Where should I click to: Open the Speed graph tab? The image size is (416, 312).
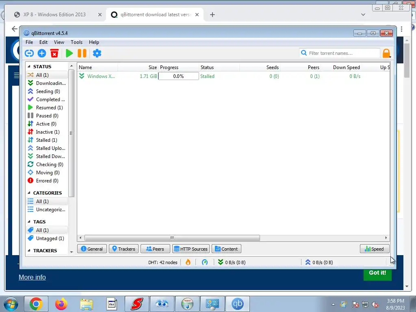(x=375, y=249)
